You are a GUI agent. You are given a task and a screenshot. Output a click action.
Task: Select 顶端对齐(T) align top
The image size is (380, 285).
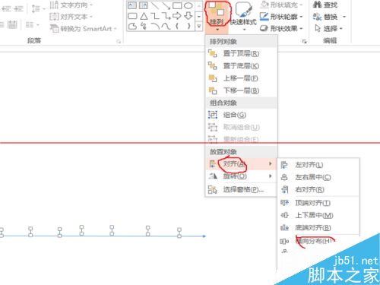(x=318, y=203)
